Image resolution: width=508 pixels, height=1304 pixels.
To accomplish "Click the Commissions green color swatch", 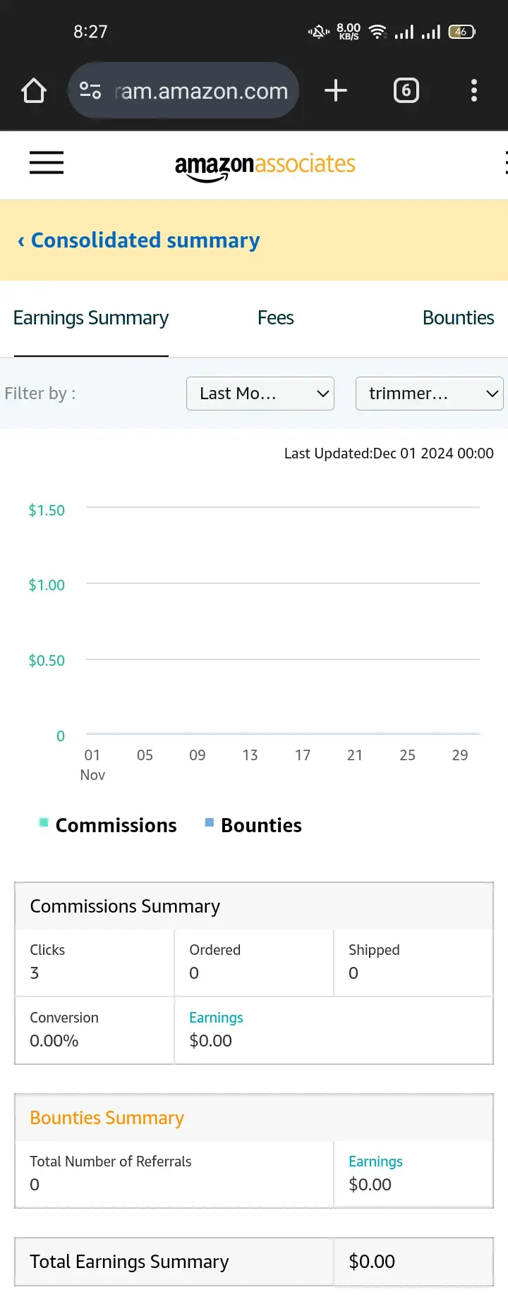I will pyautogui.click(x=44, y=822).
